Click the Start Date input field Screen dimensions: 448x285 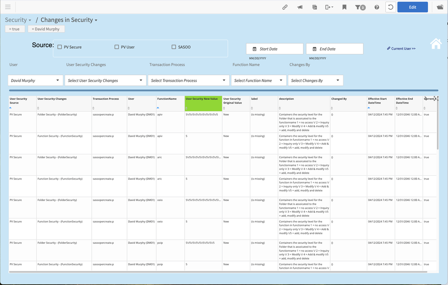274,48
